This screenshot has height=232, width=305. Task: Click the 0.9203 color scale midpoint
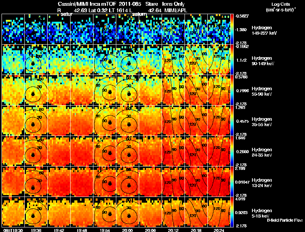(x=242, y=213)
